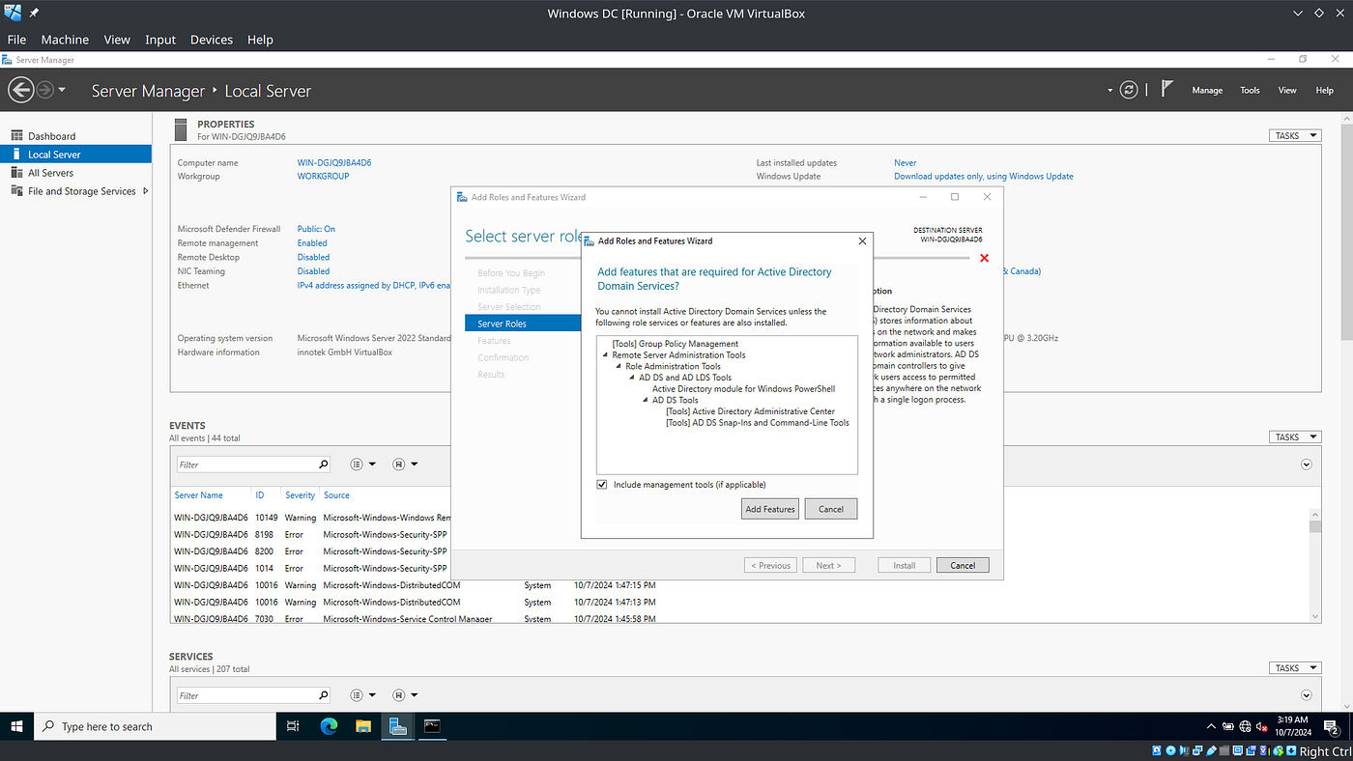Viewport: 1353px width, 761px height.
Task: Open File Explorer from taskbar
Action: tap(363, 726)
